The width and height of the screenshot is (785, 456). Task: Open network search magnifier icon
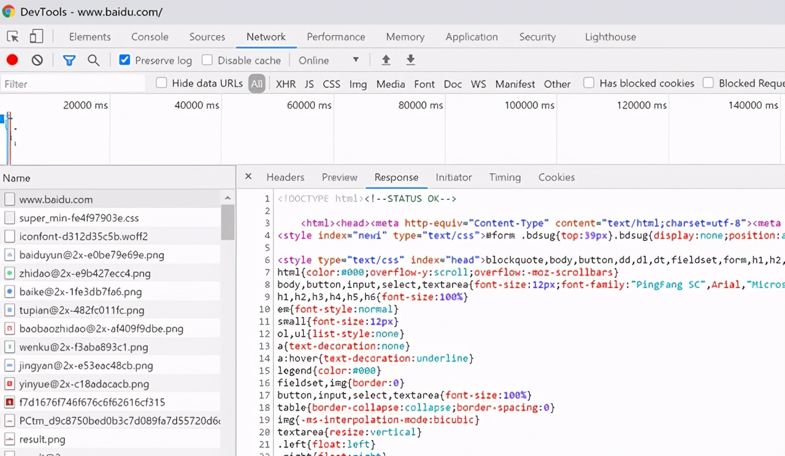93,60
